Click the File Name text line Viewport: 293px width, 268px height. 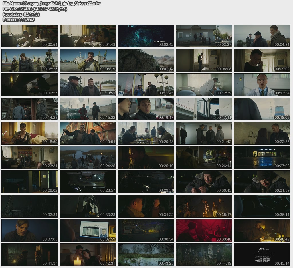click(x=51, y=4)
